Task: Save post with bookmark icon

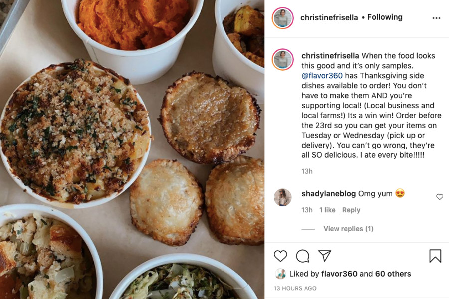Action: coord(435,256)
